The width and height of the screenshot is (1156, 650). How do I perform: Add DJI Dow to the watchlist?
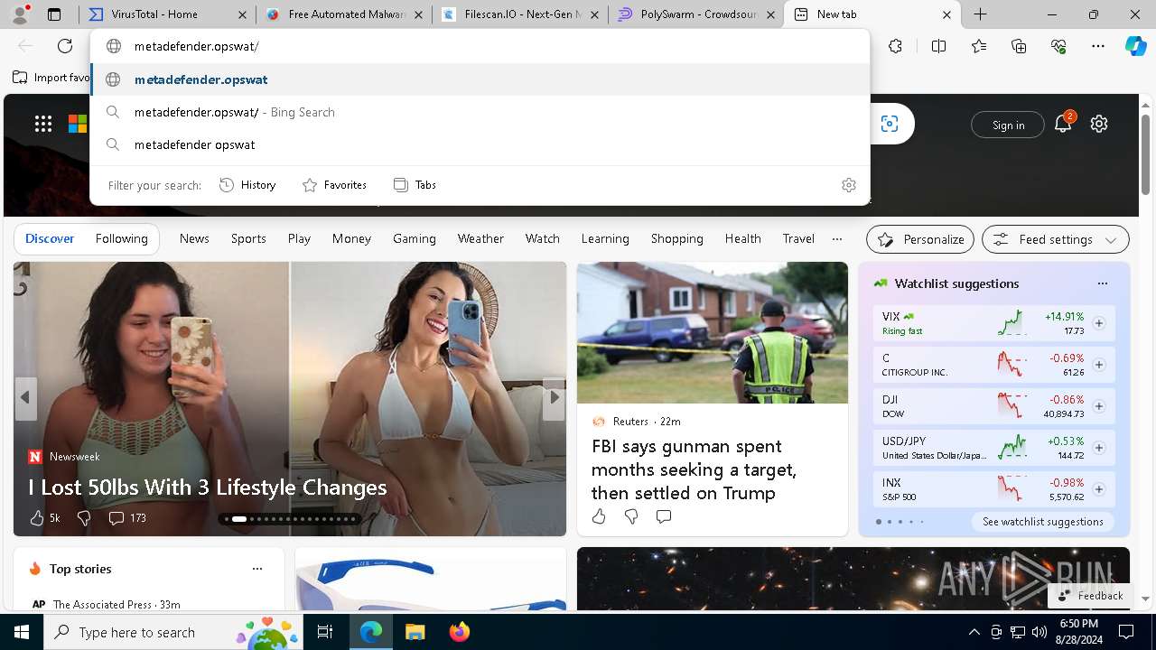point(1099,406)
